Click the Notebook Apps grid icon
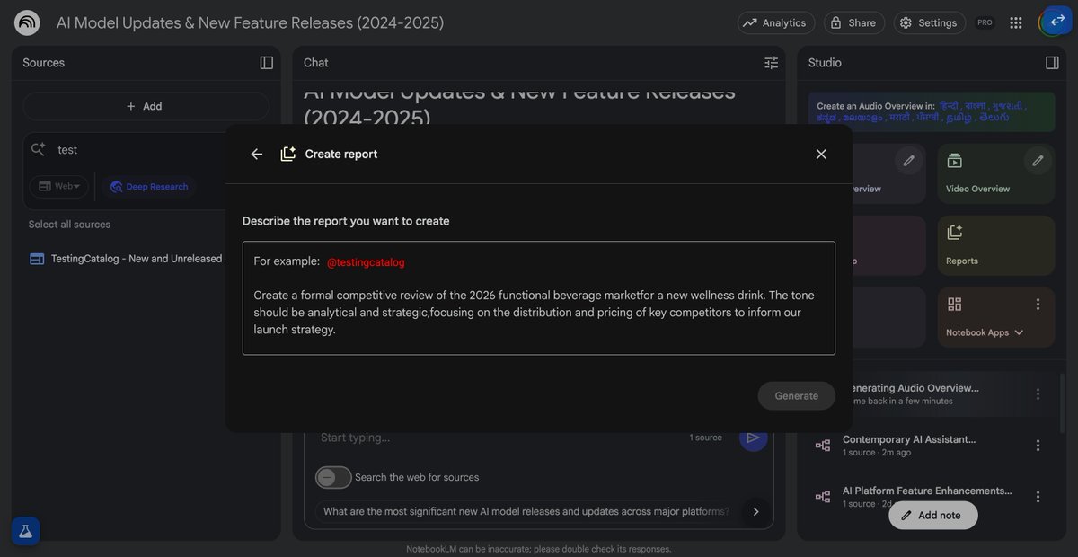 (x=955, y=305)
